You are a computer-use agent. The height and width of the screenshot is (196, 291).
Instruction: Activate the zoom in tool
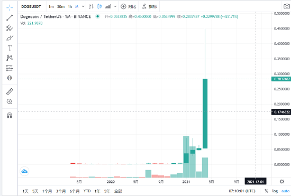[10, 101]
